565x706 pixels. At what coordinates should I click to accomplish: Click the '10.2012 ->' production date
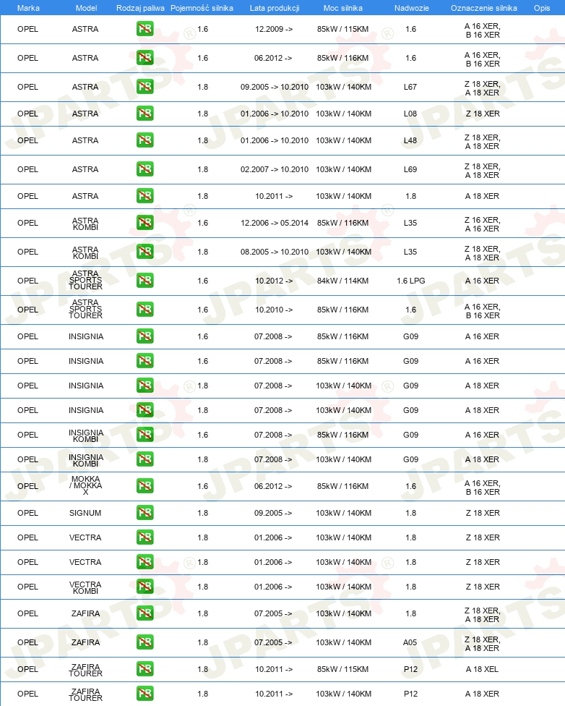(274, 281)
